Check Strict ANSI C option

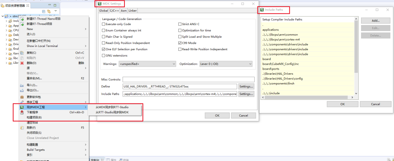tap(180, 24)
